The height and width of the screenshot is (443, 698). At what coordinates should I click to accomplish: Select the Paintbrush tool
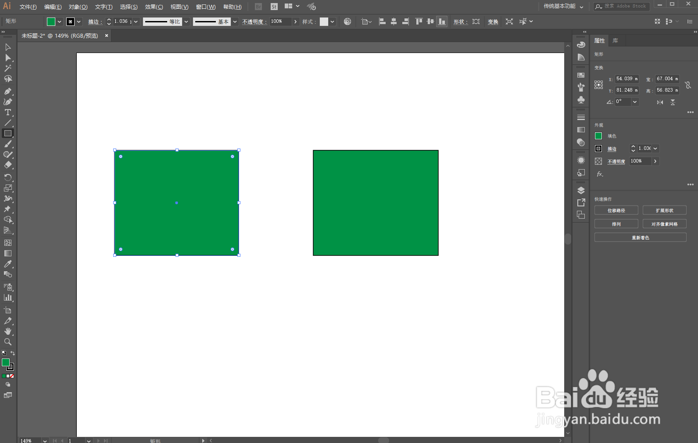[x=8, y=144]
